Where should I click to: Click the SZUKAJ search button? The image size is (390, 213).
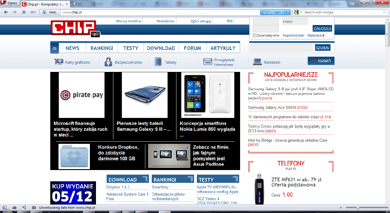(323, 48)
